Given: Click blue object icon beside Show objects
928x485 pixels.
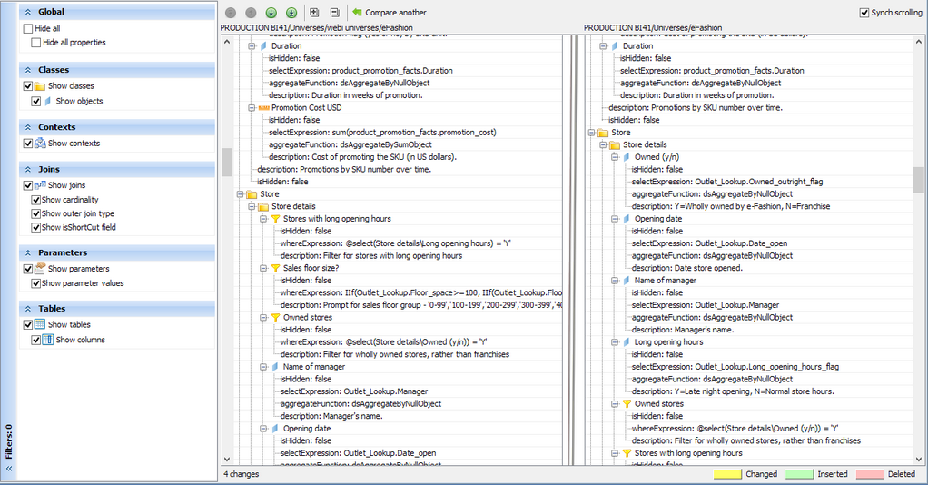Looking at the screenshot, I should (48, 101).
